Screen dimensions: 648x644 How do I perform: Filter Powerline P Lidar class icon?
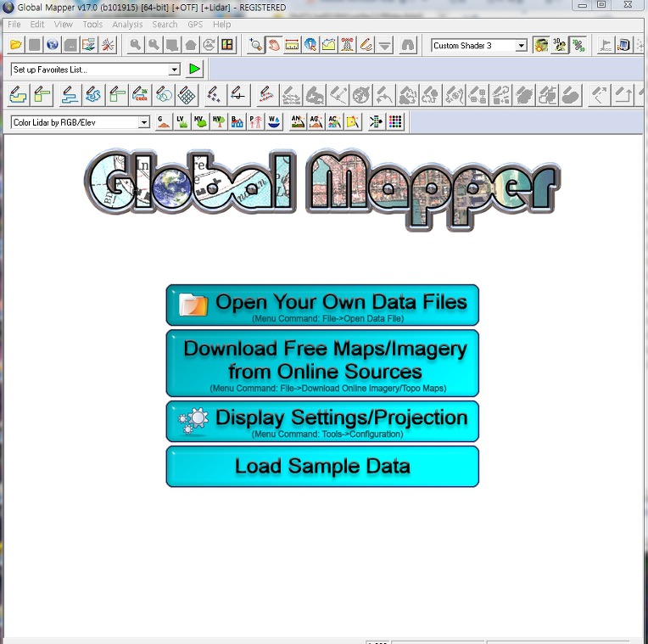click(x=256, y=121)
